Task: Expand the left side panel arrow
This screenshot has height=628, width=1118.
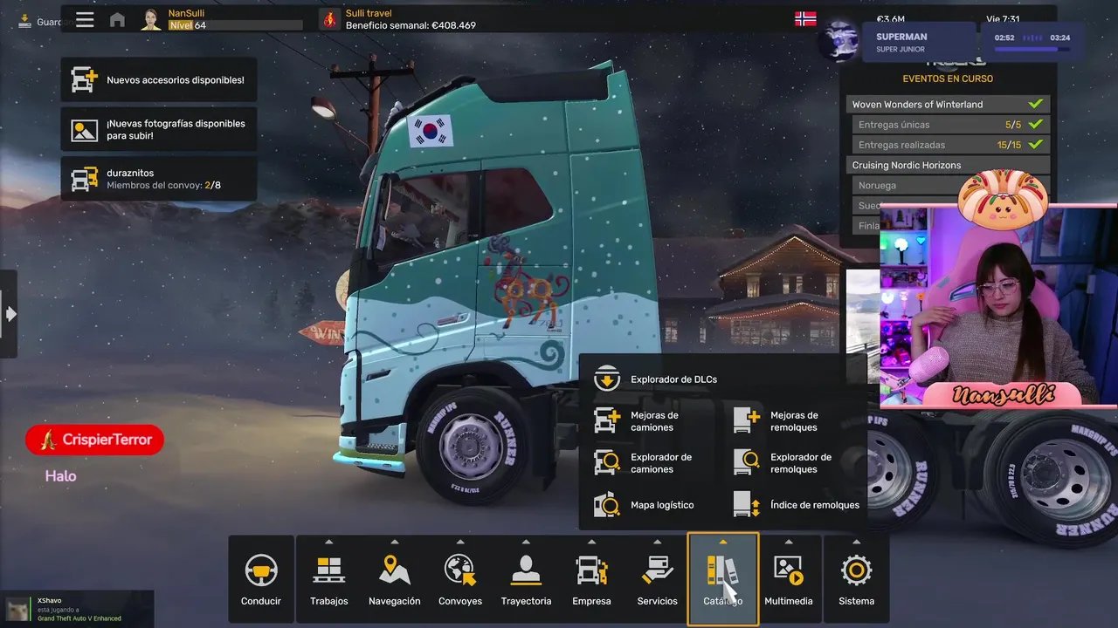Action: point(10,314)
